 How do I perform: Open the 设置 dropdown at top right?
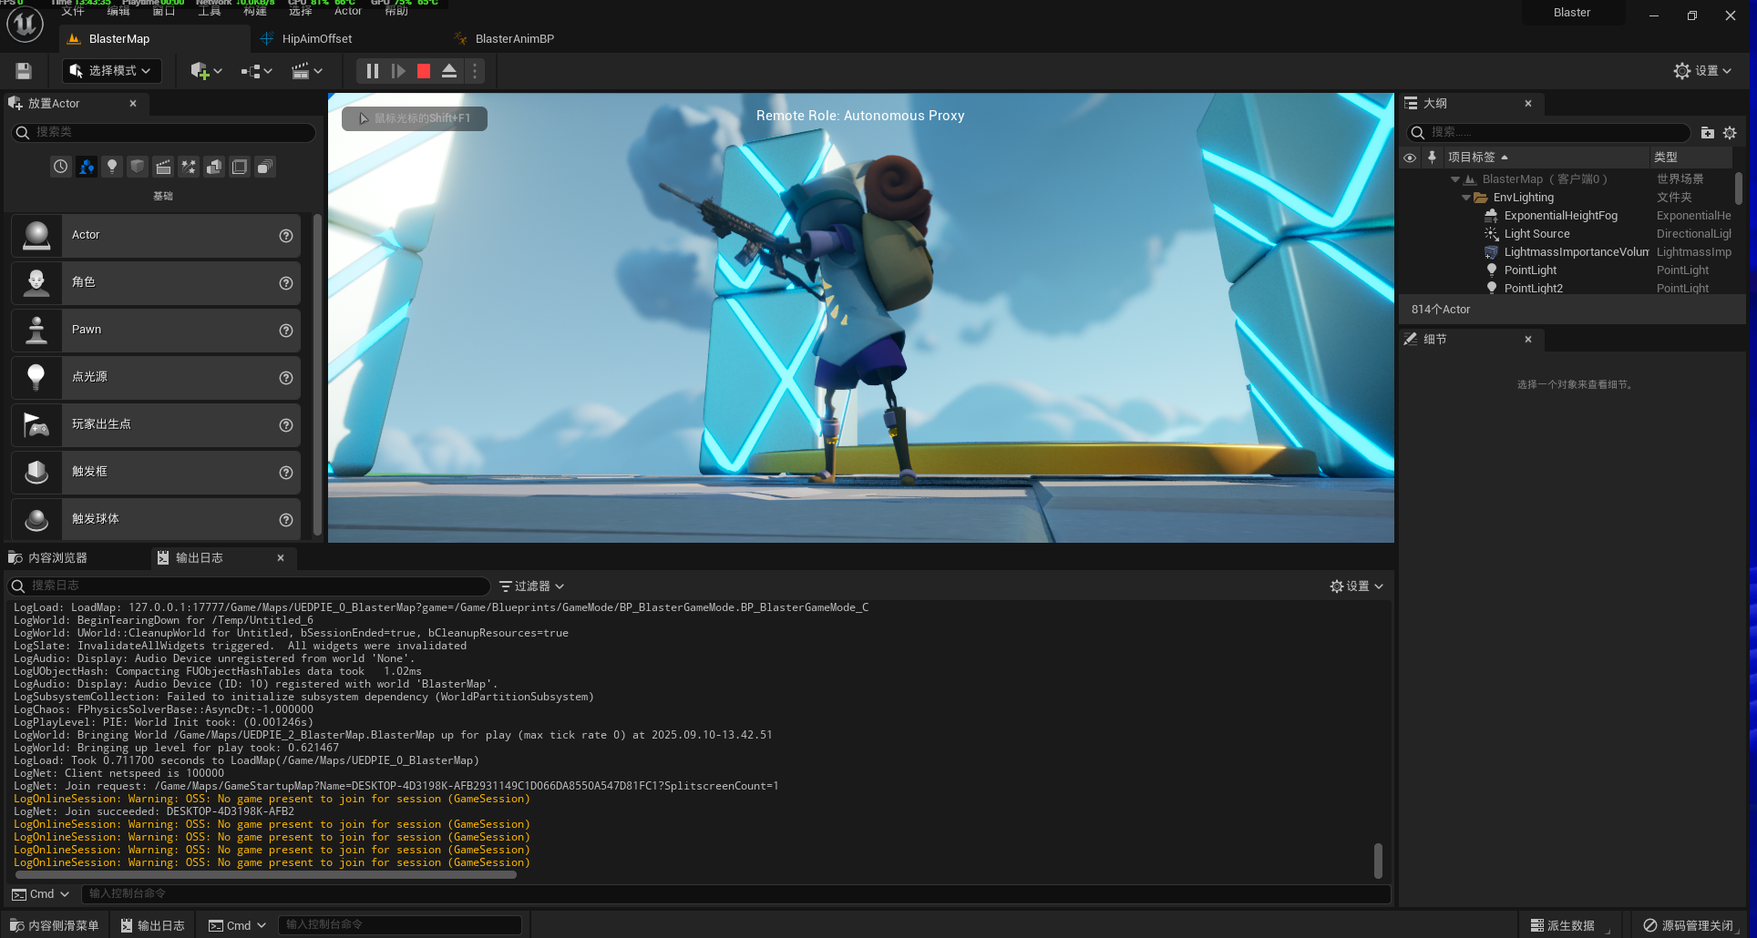[1702, 71]
